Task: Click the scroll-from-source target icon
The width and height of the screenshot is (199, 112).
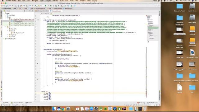Action: (25, 11)
